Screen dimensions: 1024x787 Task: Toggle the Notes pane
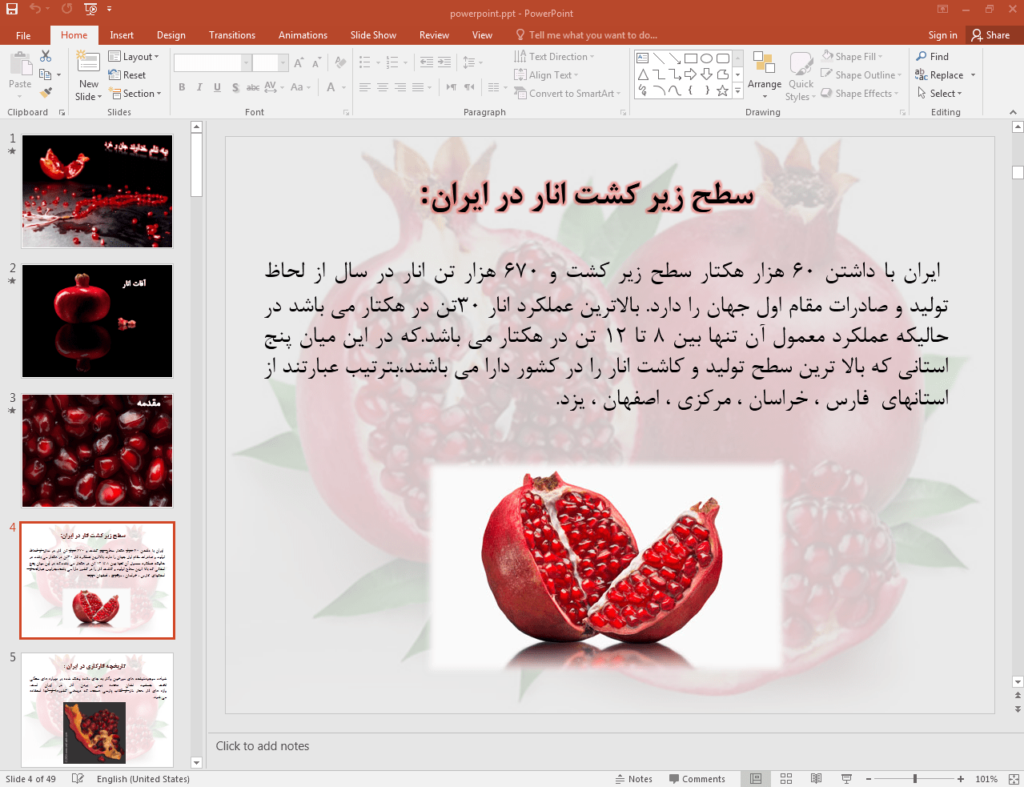pos(633,779)
